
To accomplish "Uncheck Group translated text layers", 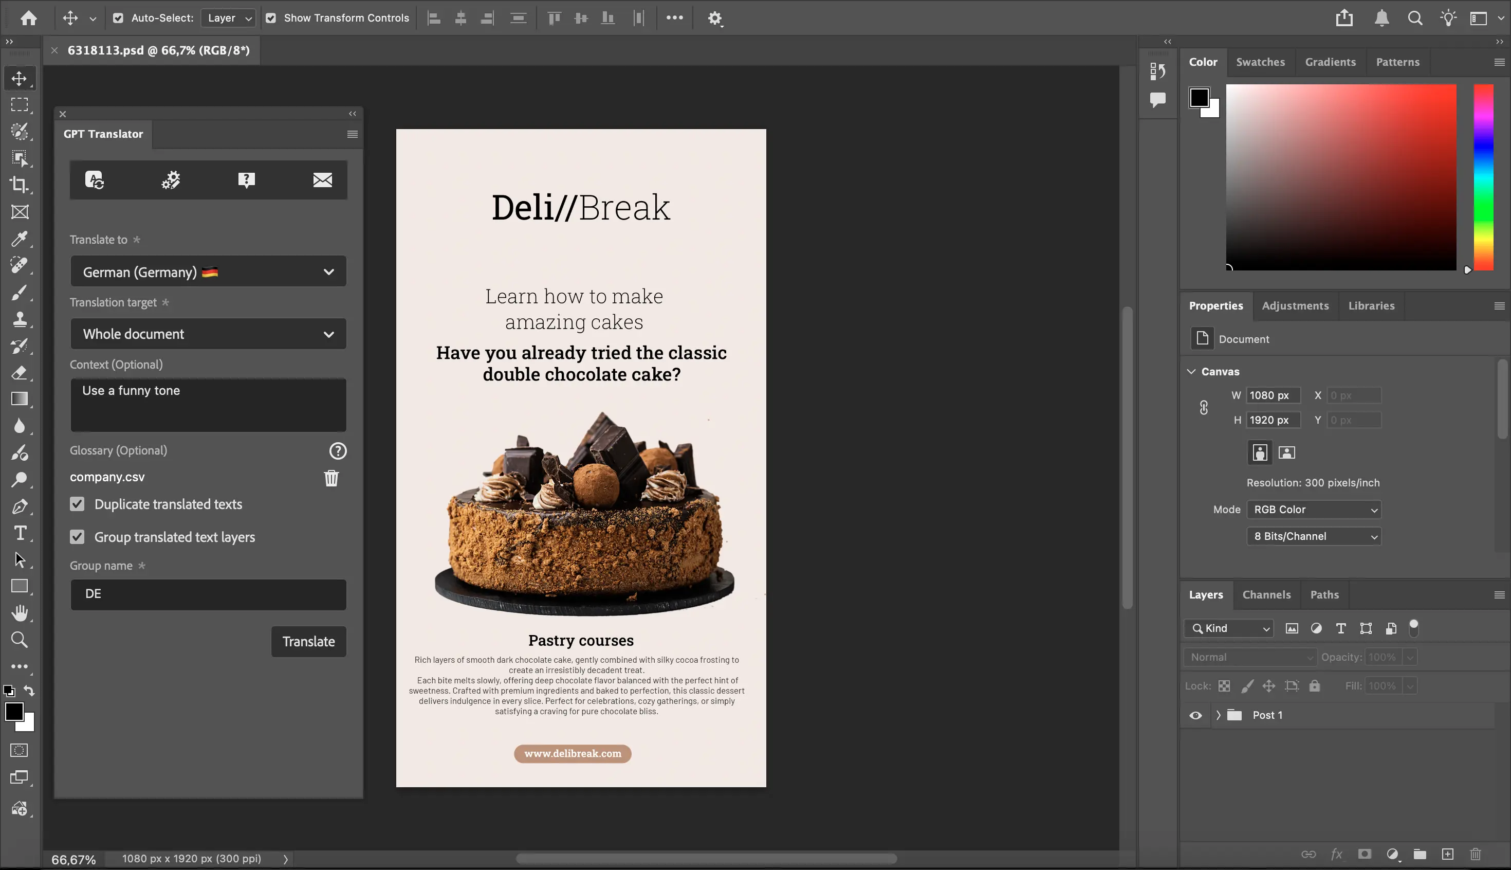I will coord(77,537).
